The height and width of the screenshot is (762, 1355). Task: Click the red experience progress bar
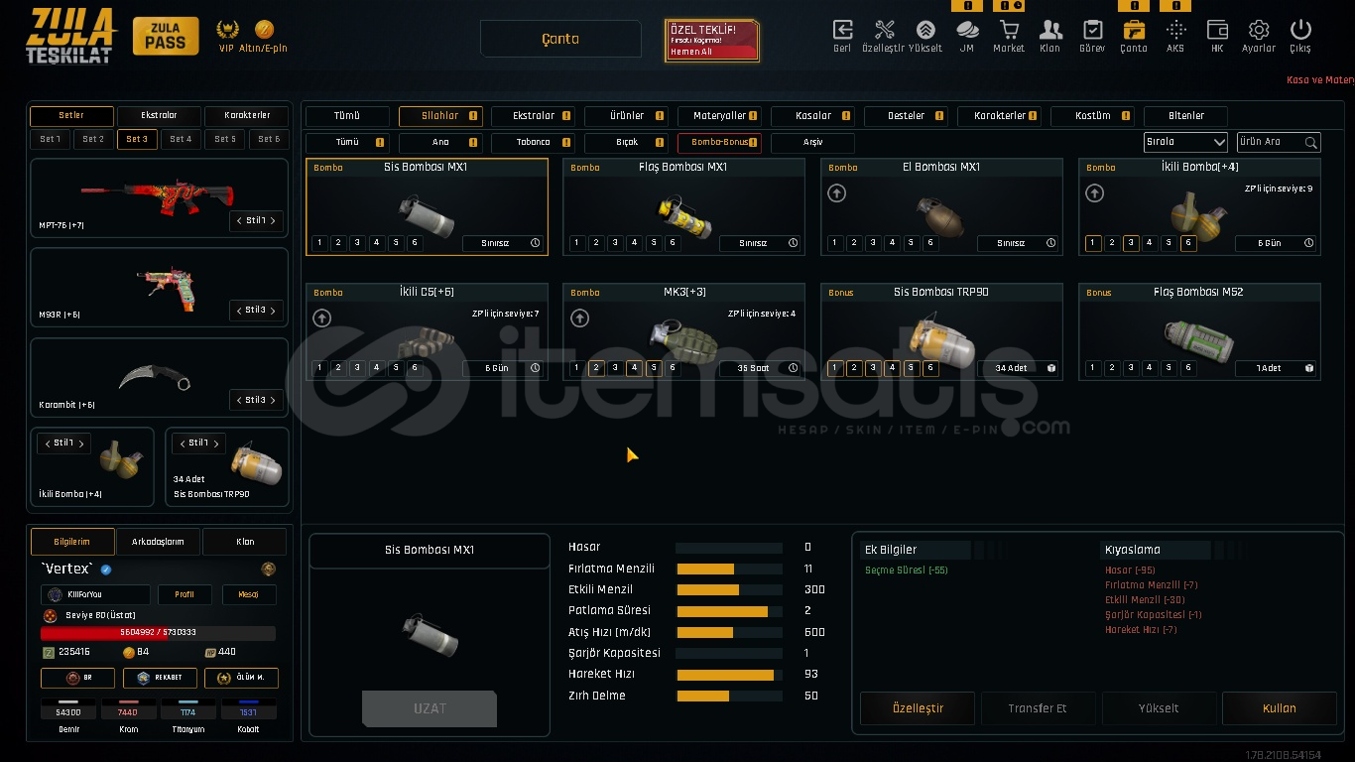(158, 632)
